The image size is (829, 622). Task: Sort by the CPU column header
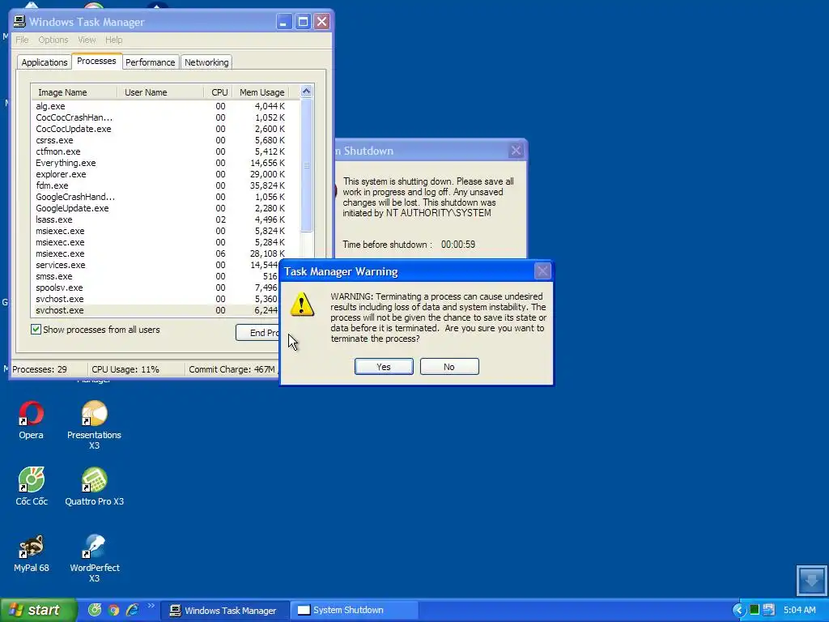click(219, 92)
